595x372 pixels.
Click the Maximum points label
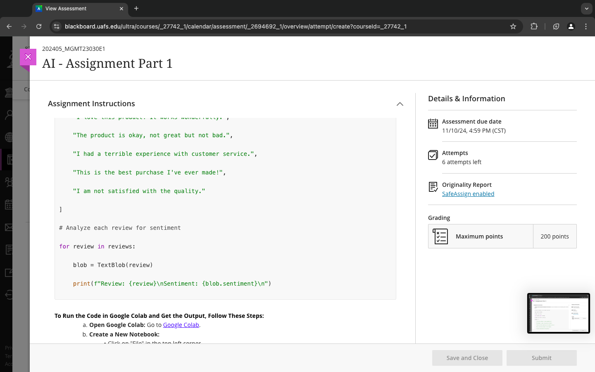(x=479, y=236)
